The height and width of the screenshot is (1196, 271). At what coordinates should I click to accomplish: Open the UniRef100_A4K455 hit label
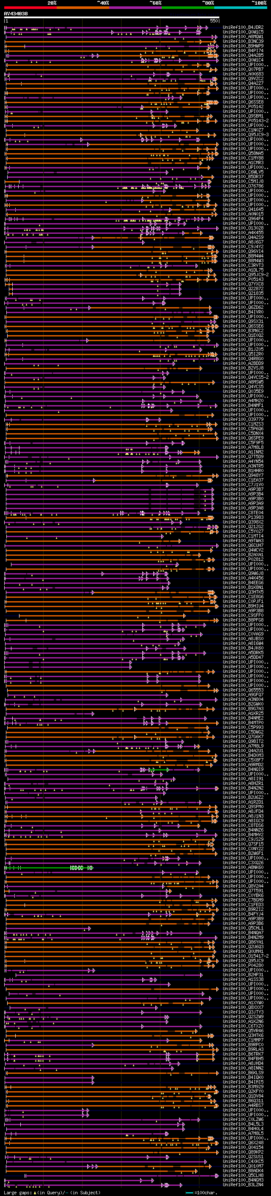pos(243,232)
